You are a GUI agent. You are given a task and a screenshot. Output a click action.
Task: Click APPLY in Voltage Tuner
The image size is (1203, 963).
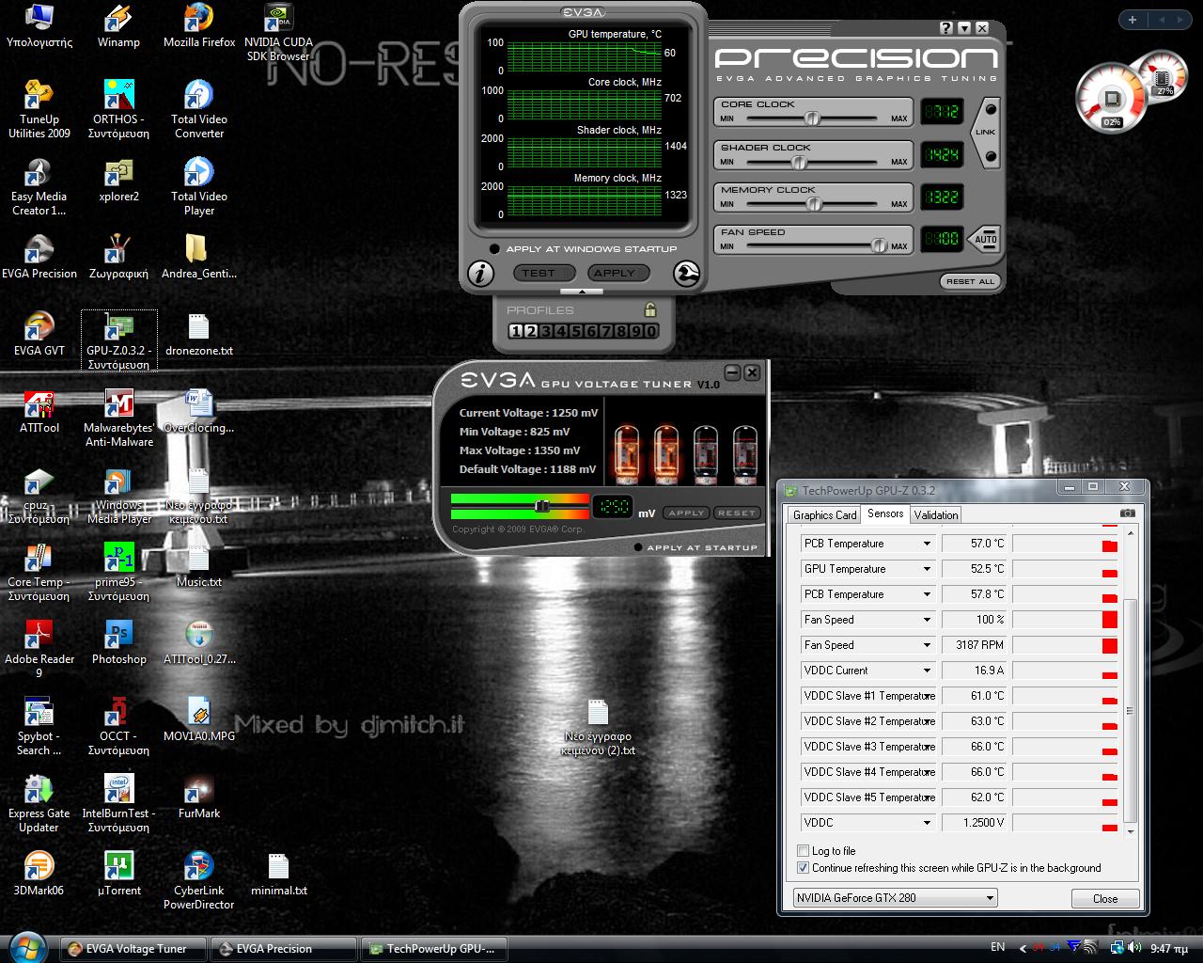685,513
